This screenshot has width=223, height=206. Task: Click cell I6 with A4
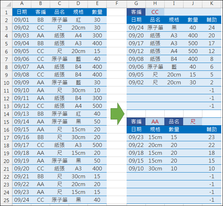click(174, 51)
